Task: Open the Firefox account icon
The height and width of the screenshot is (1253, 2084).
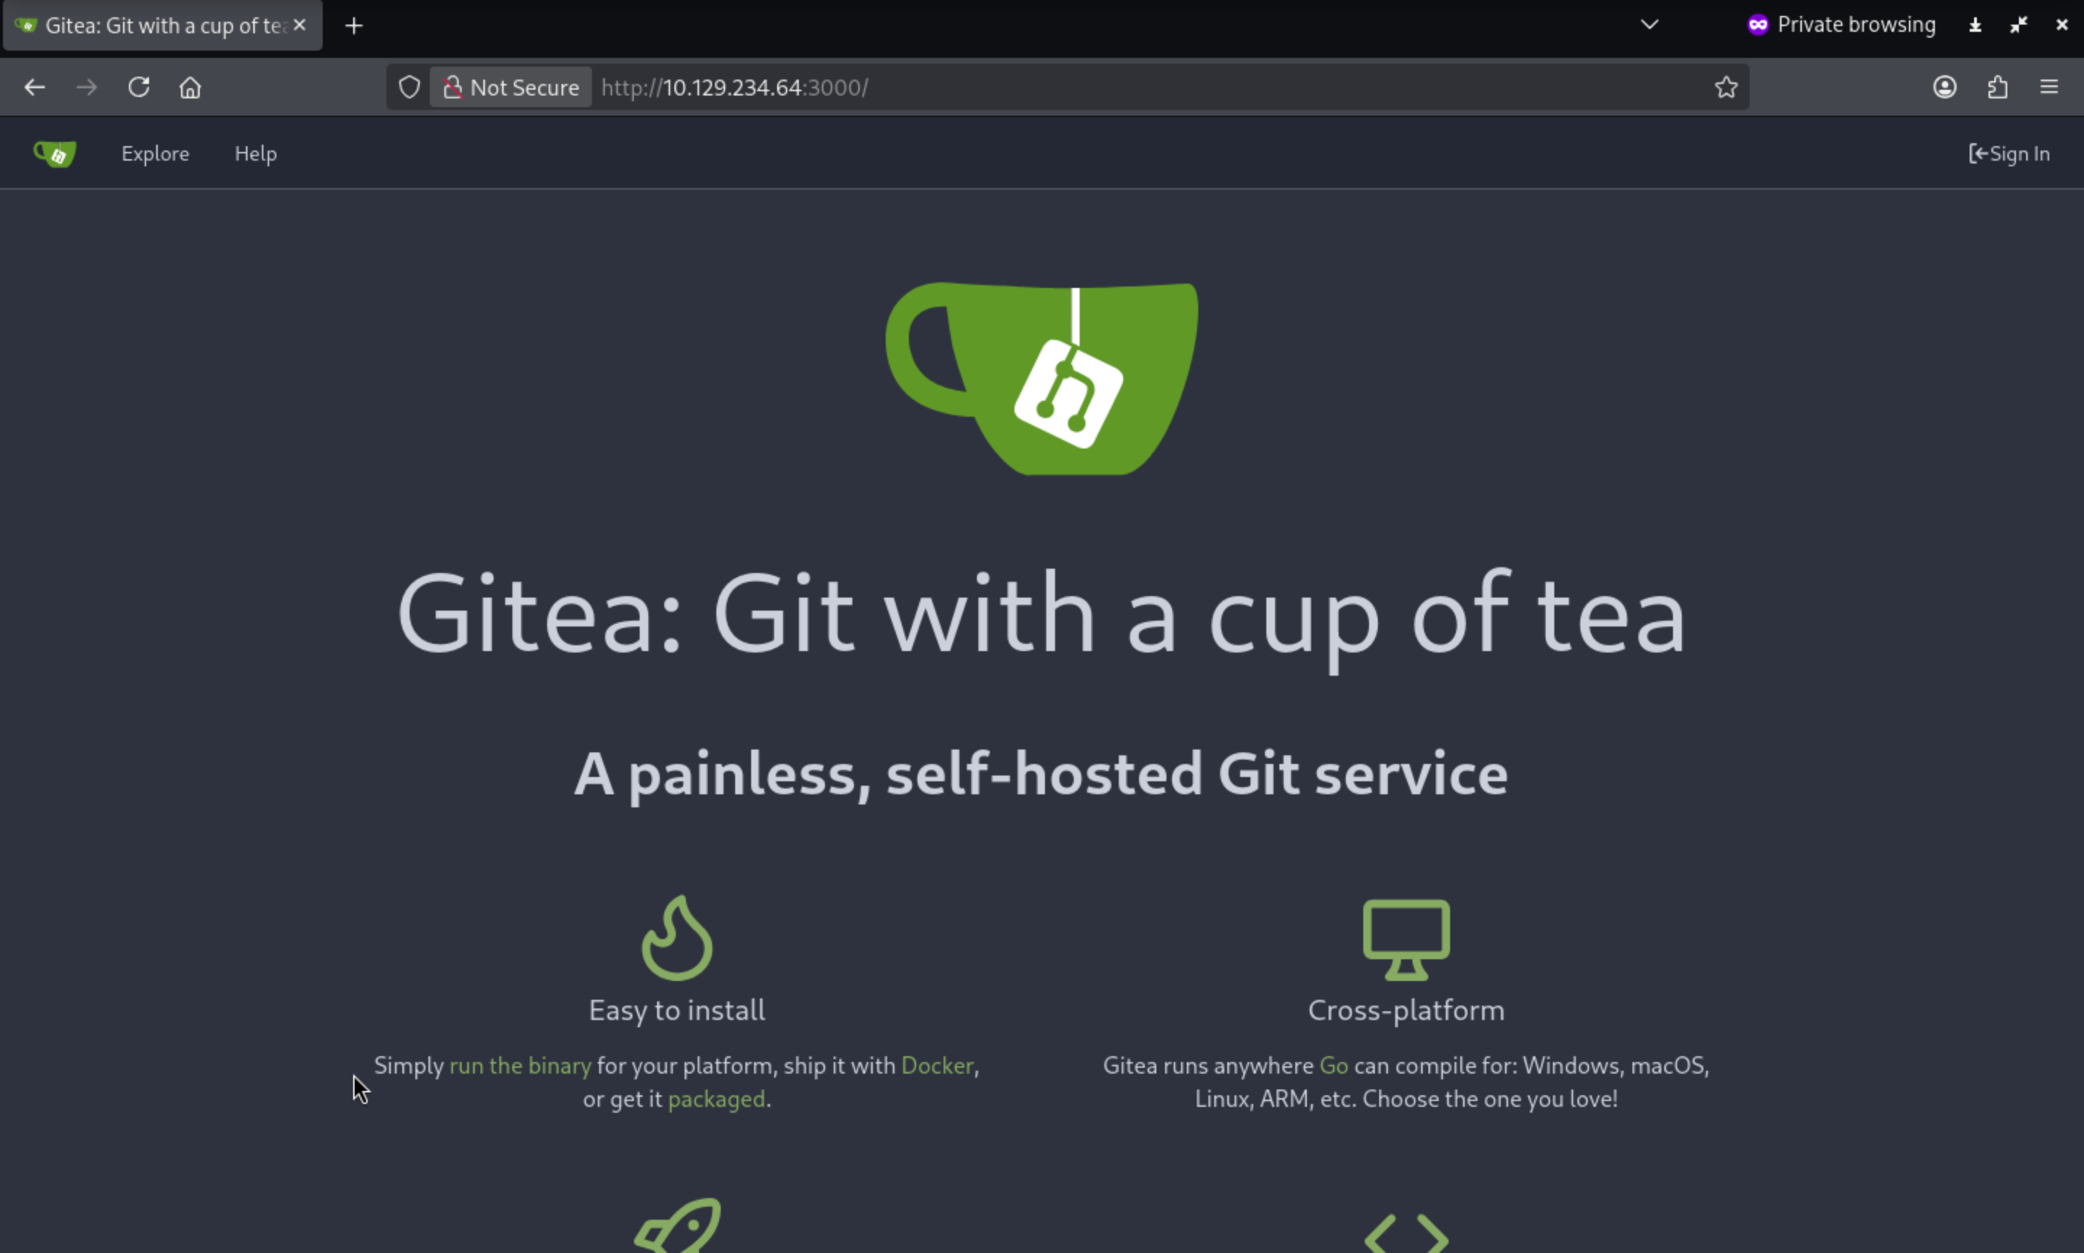Action: (x=1944, y=87)
